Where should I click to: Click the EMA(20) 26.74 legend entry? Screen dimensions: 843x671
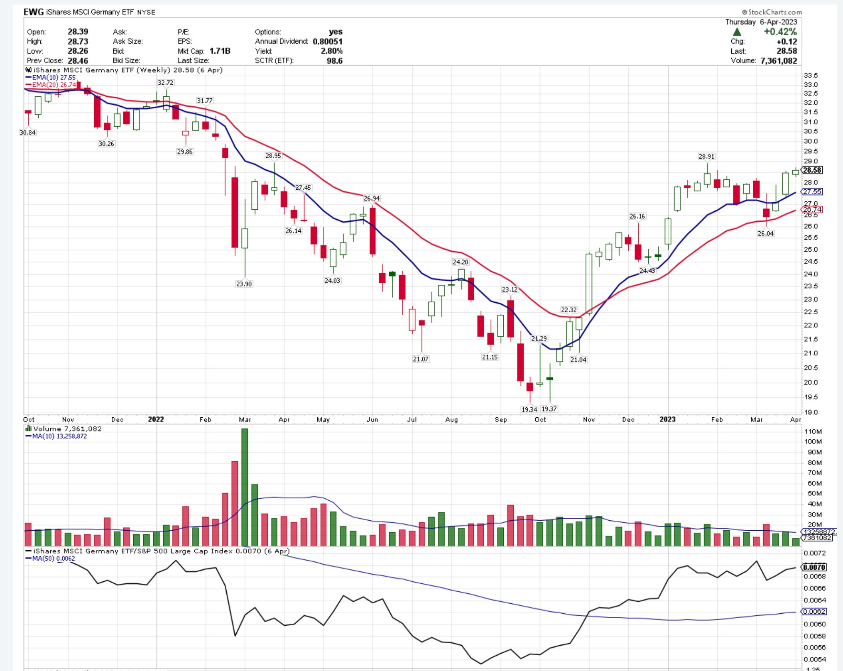(x=51, y=85)
